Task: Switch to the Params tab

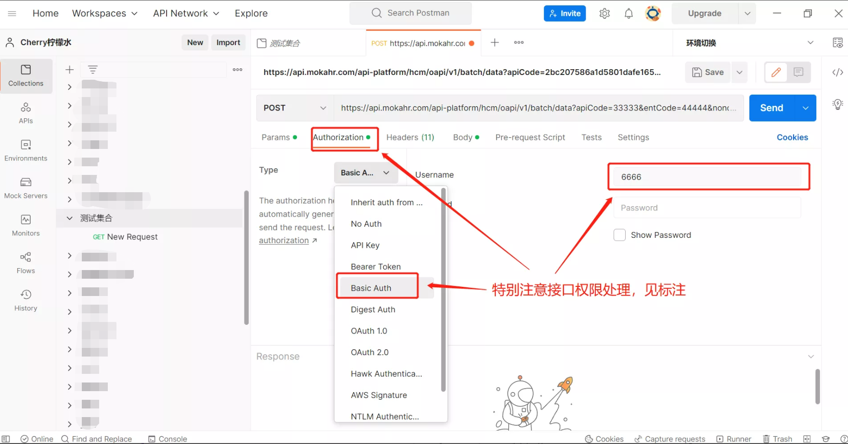Action: pos(279,137)
